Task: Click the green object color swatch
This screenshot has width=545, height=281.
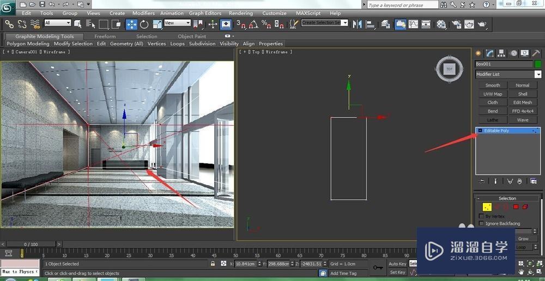Action: click(x=538, y=64)
